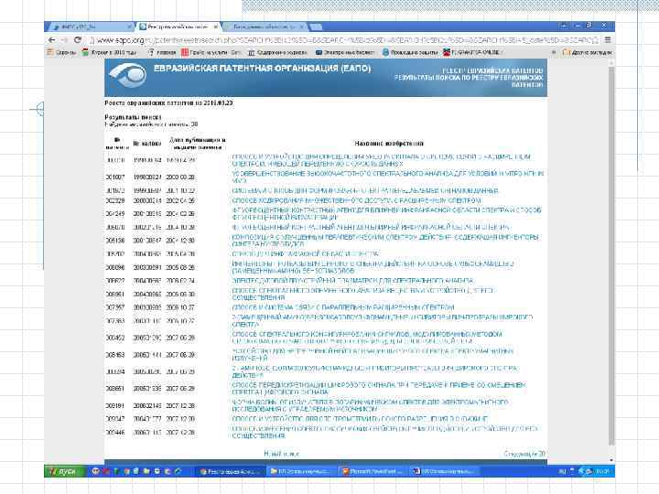Open the 'Электронный бюджет' bookmark
This screenshot has width=659, height=494.
pos(345,52)
